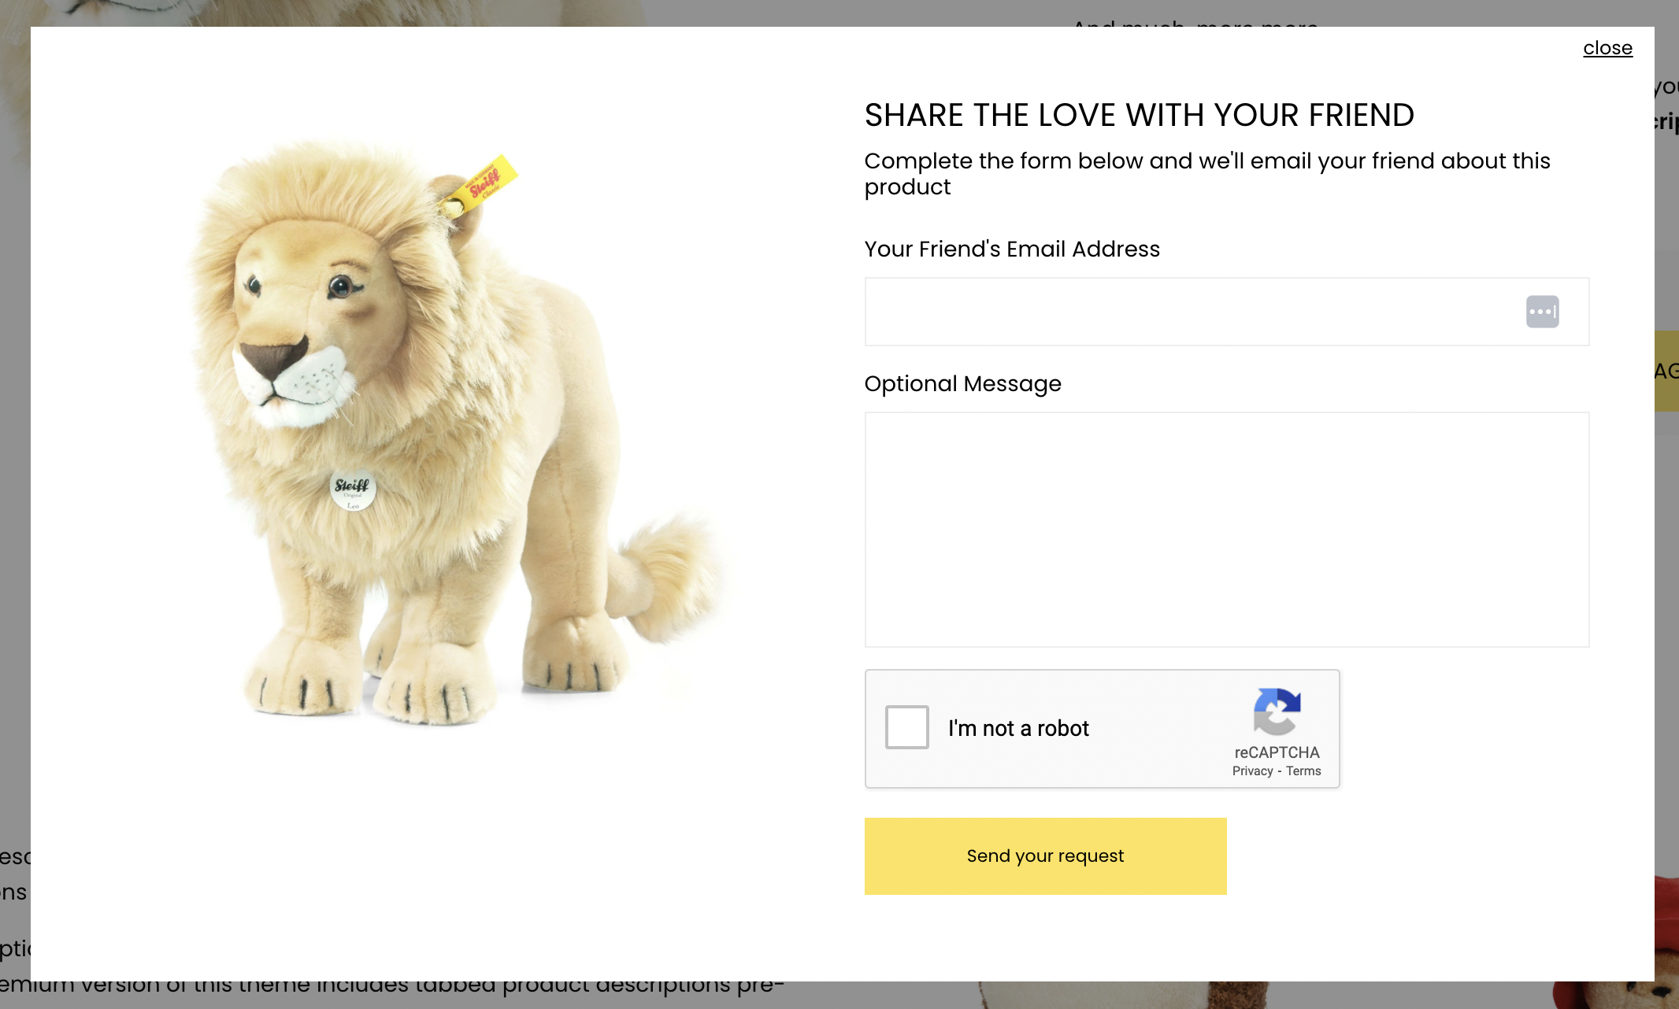Viewport: 1679px width, 1009px height.
Task: Click the partially hidden yellow button behind modal
Action: pos(1666,371)
